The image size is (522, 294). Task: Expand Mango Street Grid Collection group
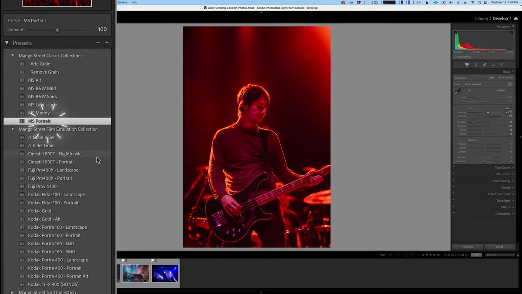coord(13,292)
